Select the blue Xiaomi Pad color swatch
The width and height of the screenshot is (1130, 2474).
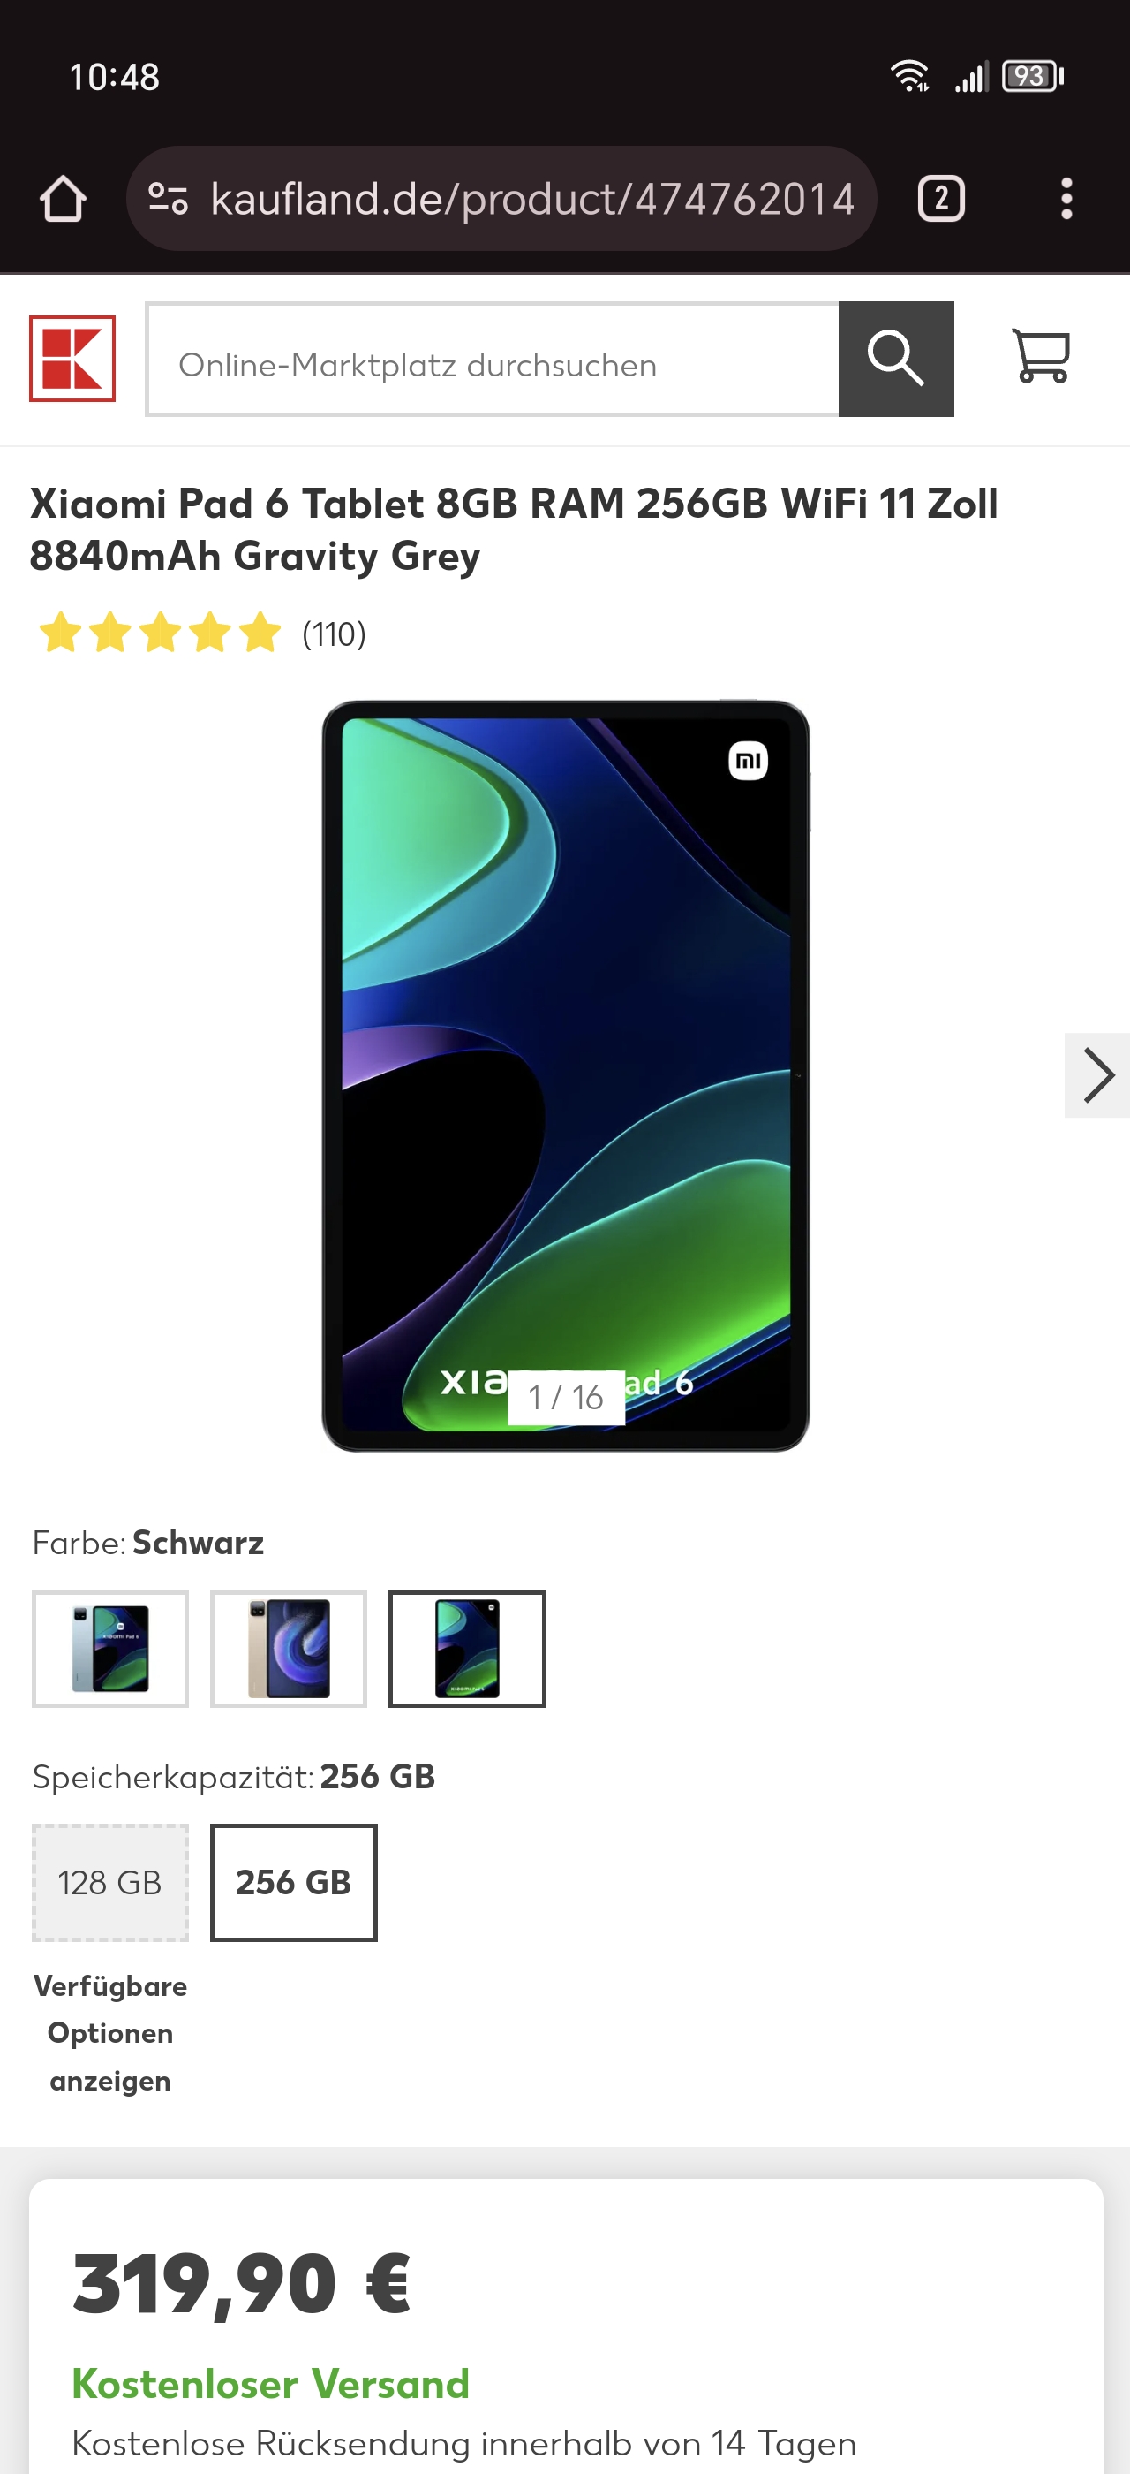tap(110, 1649)
